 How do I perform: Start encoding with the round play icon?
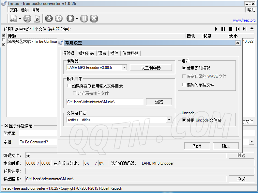pos(70,19)
